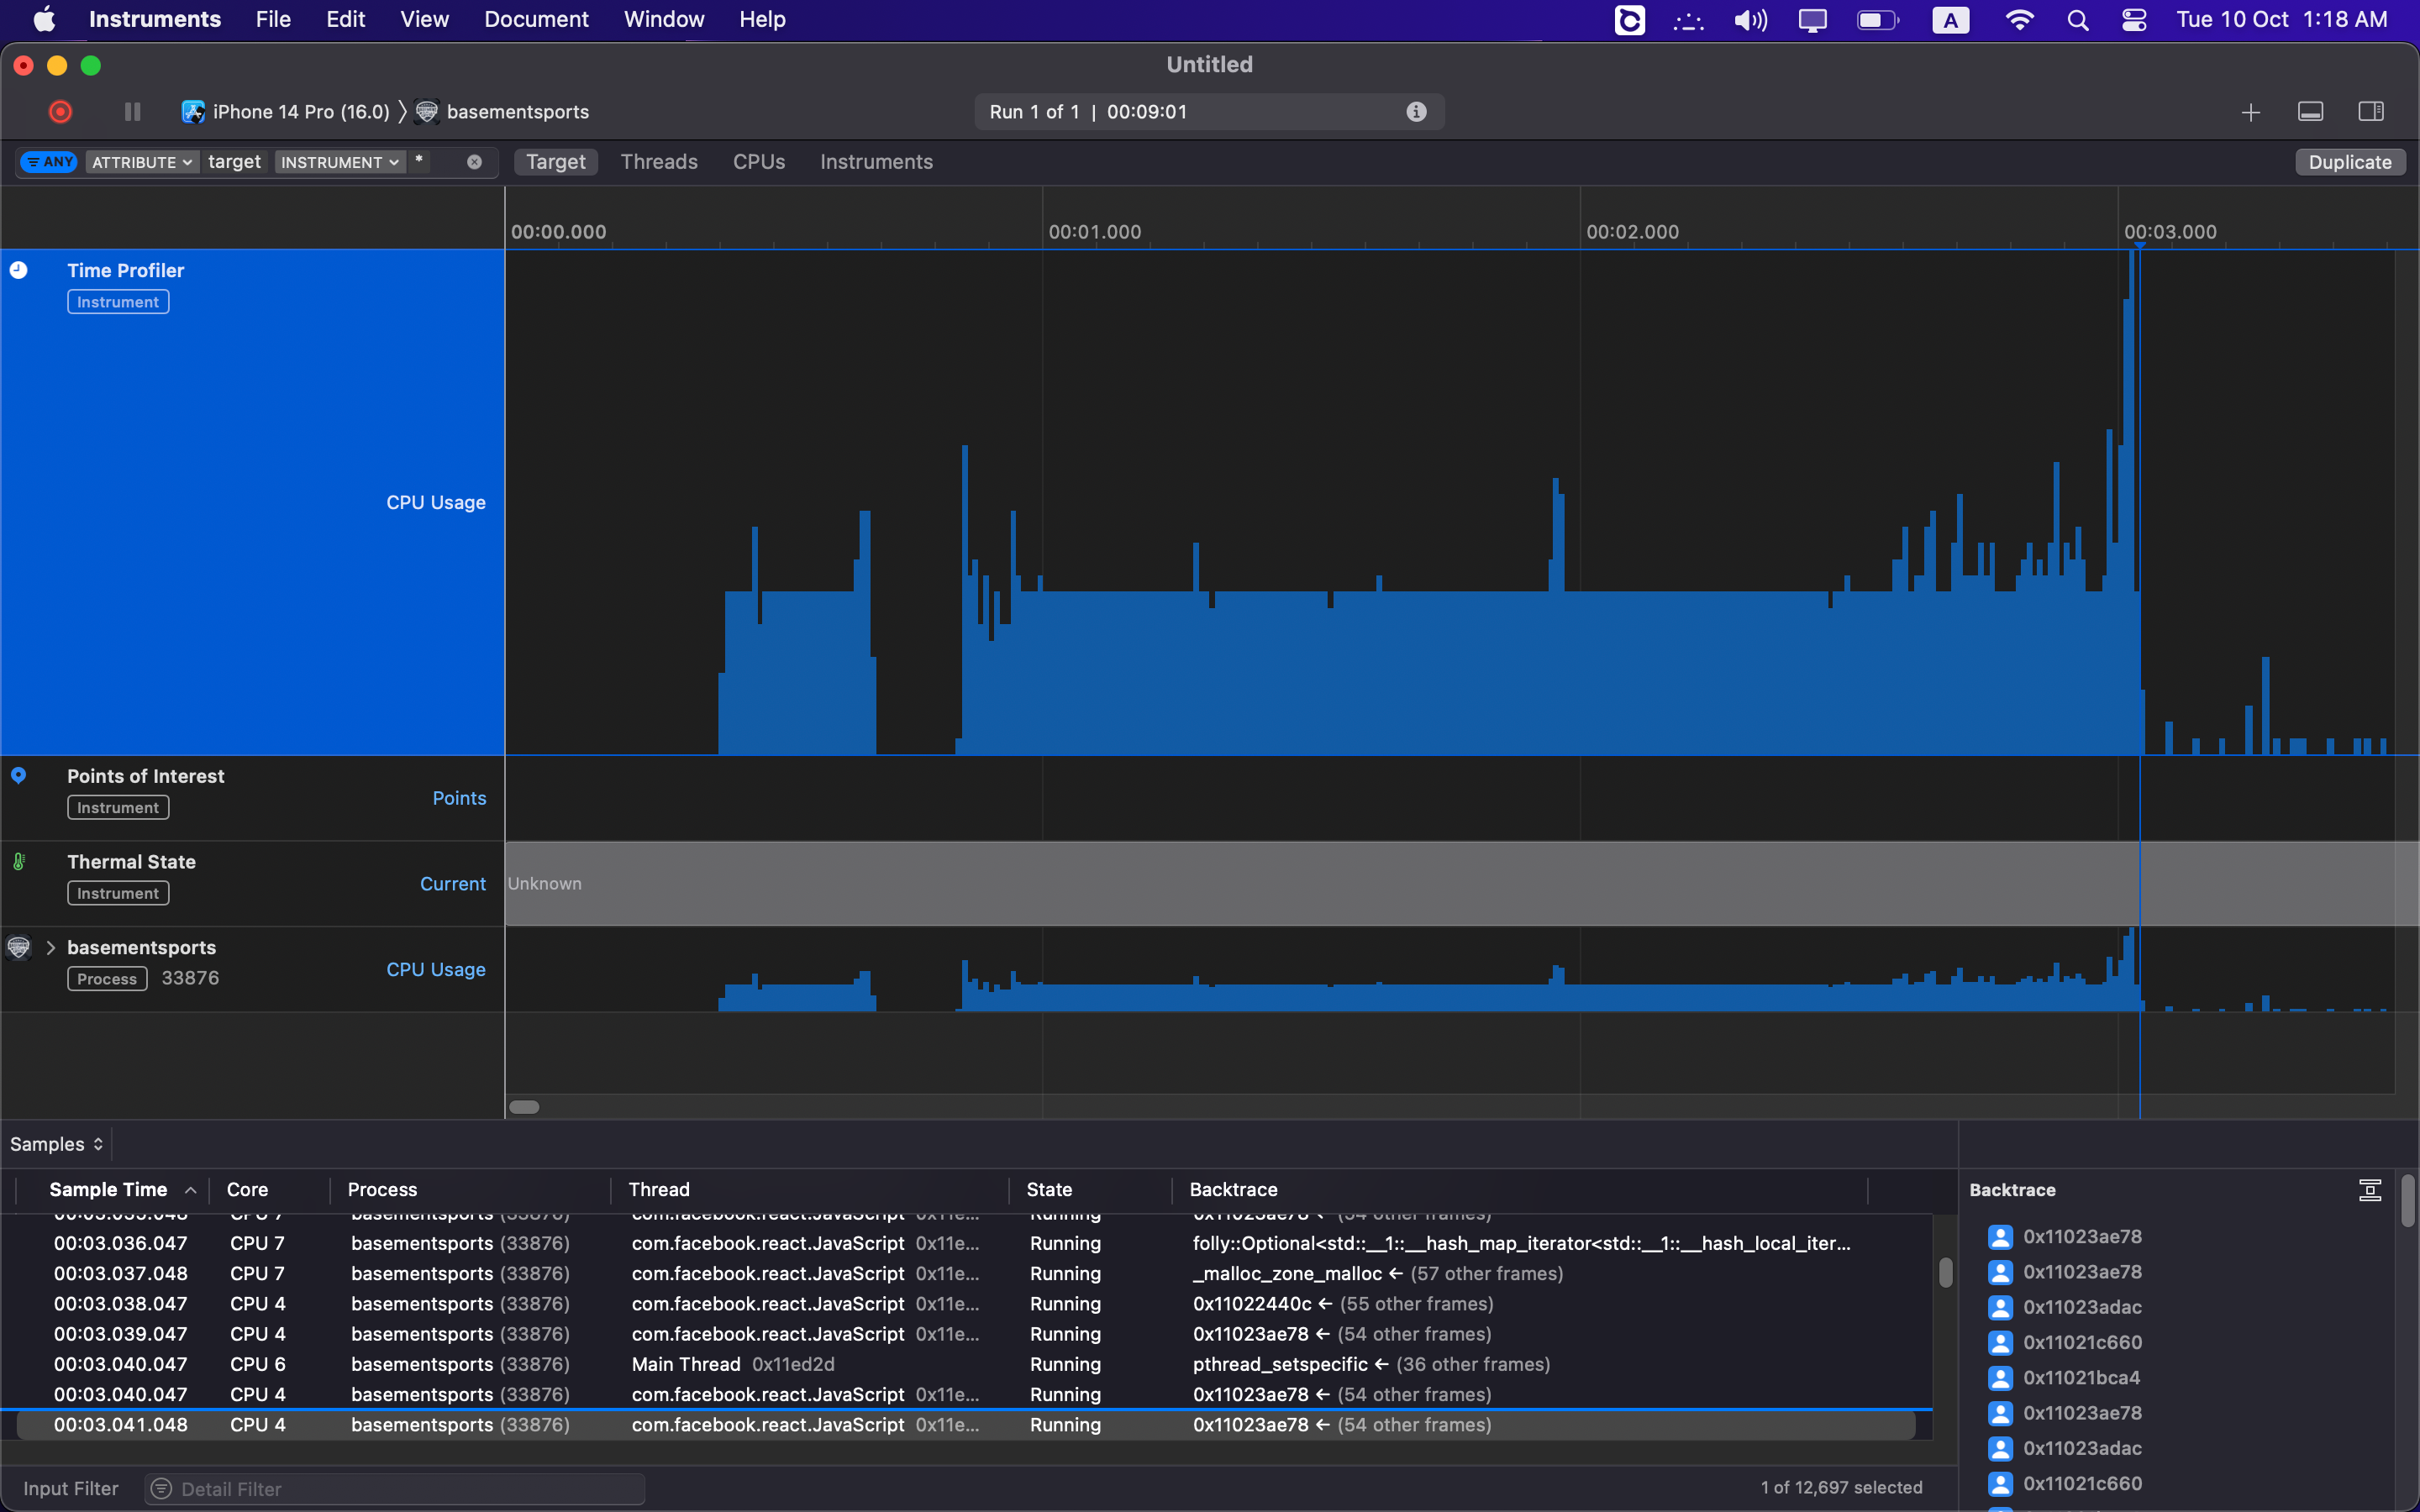
Task: Select the Time Profiler clock icon
Action: [x=19, y=270]
